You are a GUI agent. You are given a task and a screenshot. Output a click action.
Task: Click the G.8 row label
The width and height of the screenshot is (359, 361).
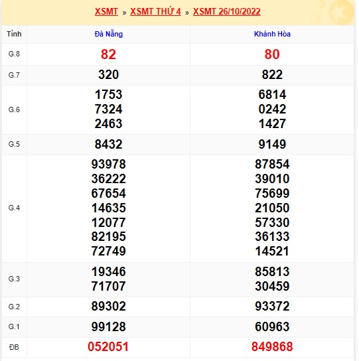pyautogui.click(x=14, y=54)
